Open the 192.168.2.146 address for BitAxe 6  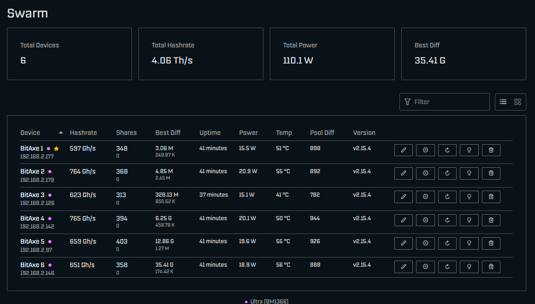click(37, 273)
